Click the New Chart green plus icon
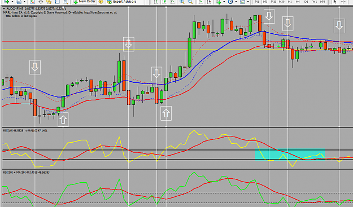Viewport: 353px width, 207px height. pos(7,2)
